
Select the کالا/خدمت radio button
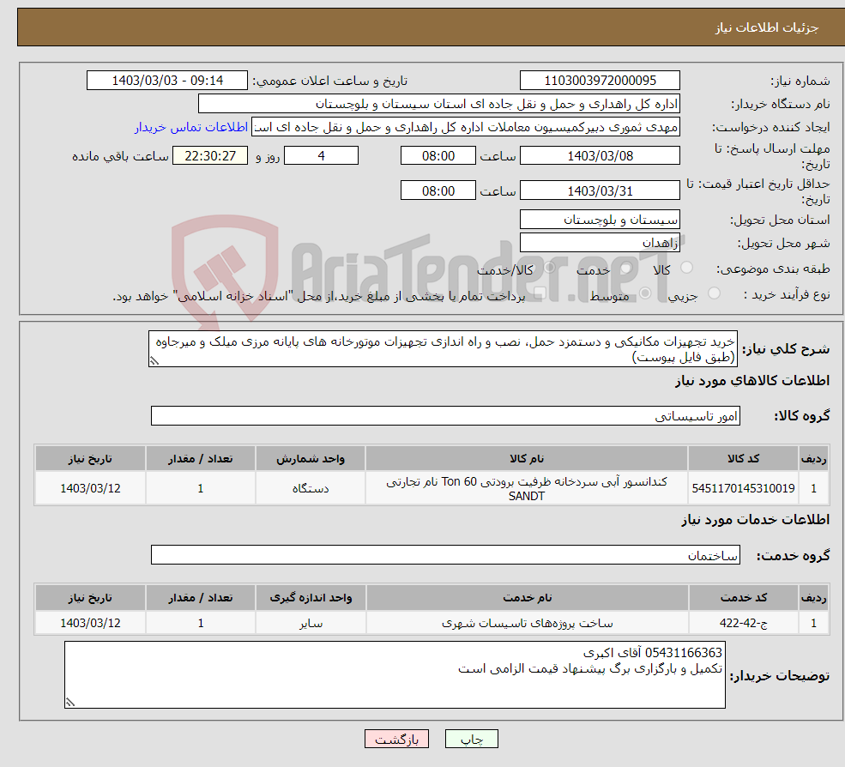549,268
